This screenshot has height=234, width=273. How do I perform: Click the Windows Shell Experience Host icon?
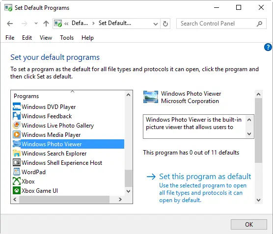point(17,163)
